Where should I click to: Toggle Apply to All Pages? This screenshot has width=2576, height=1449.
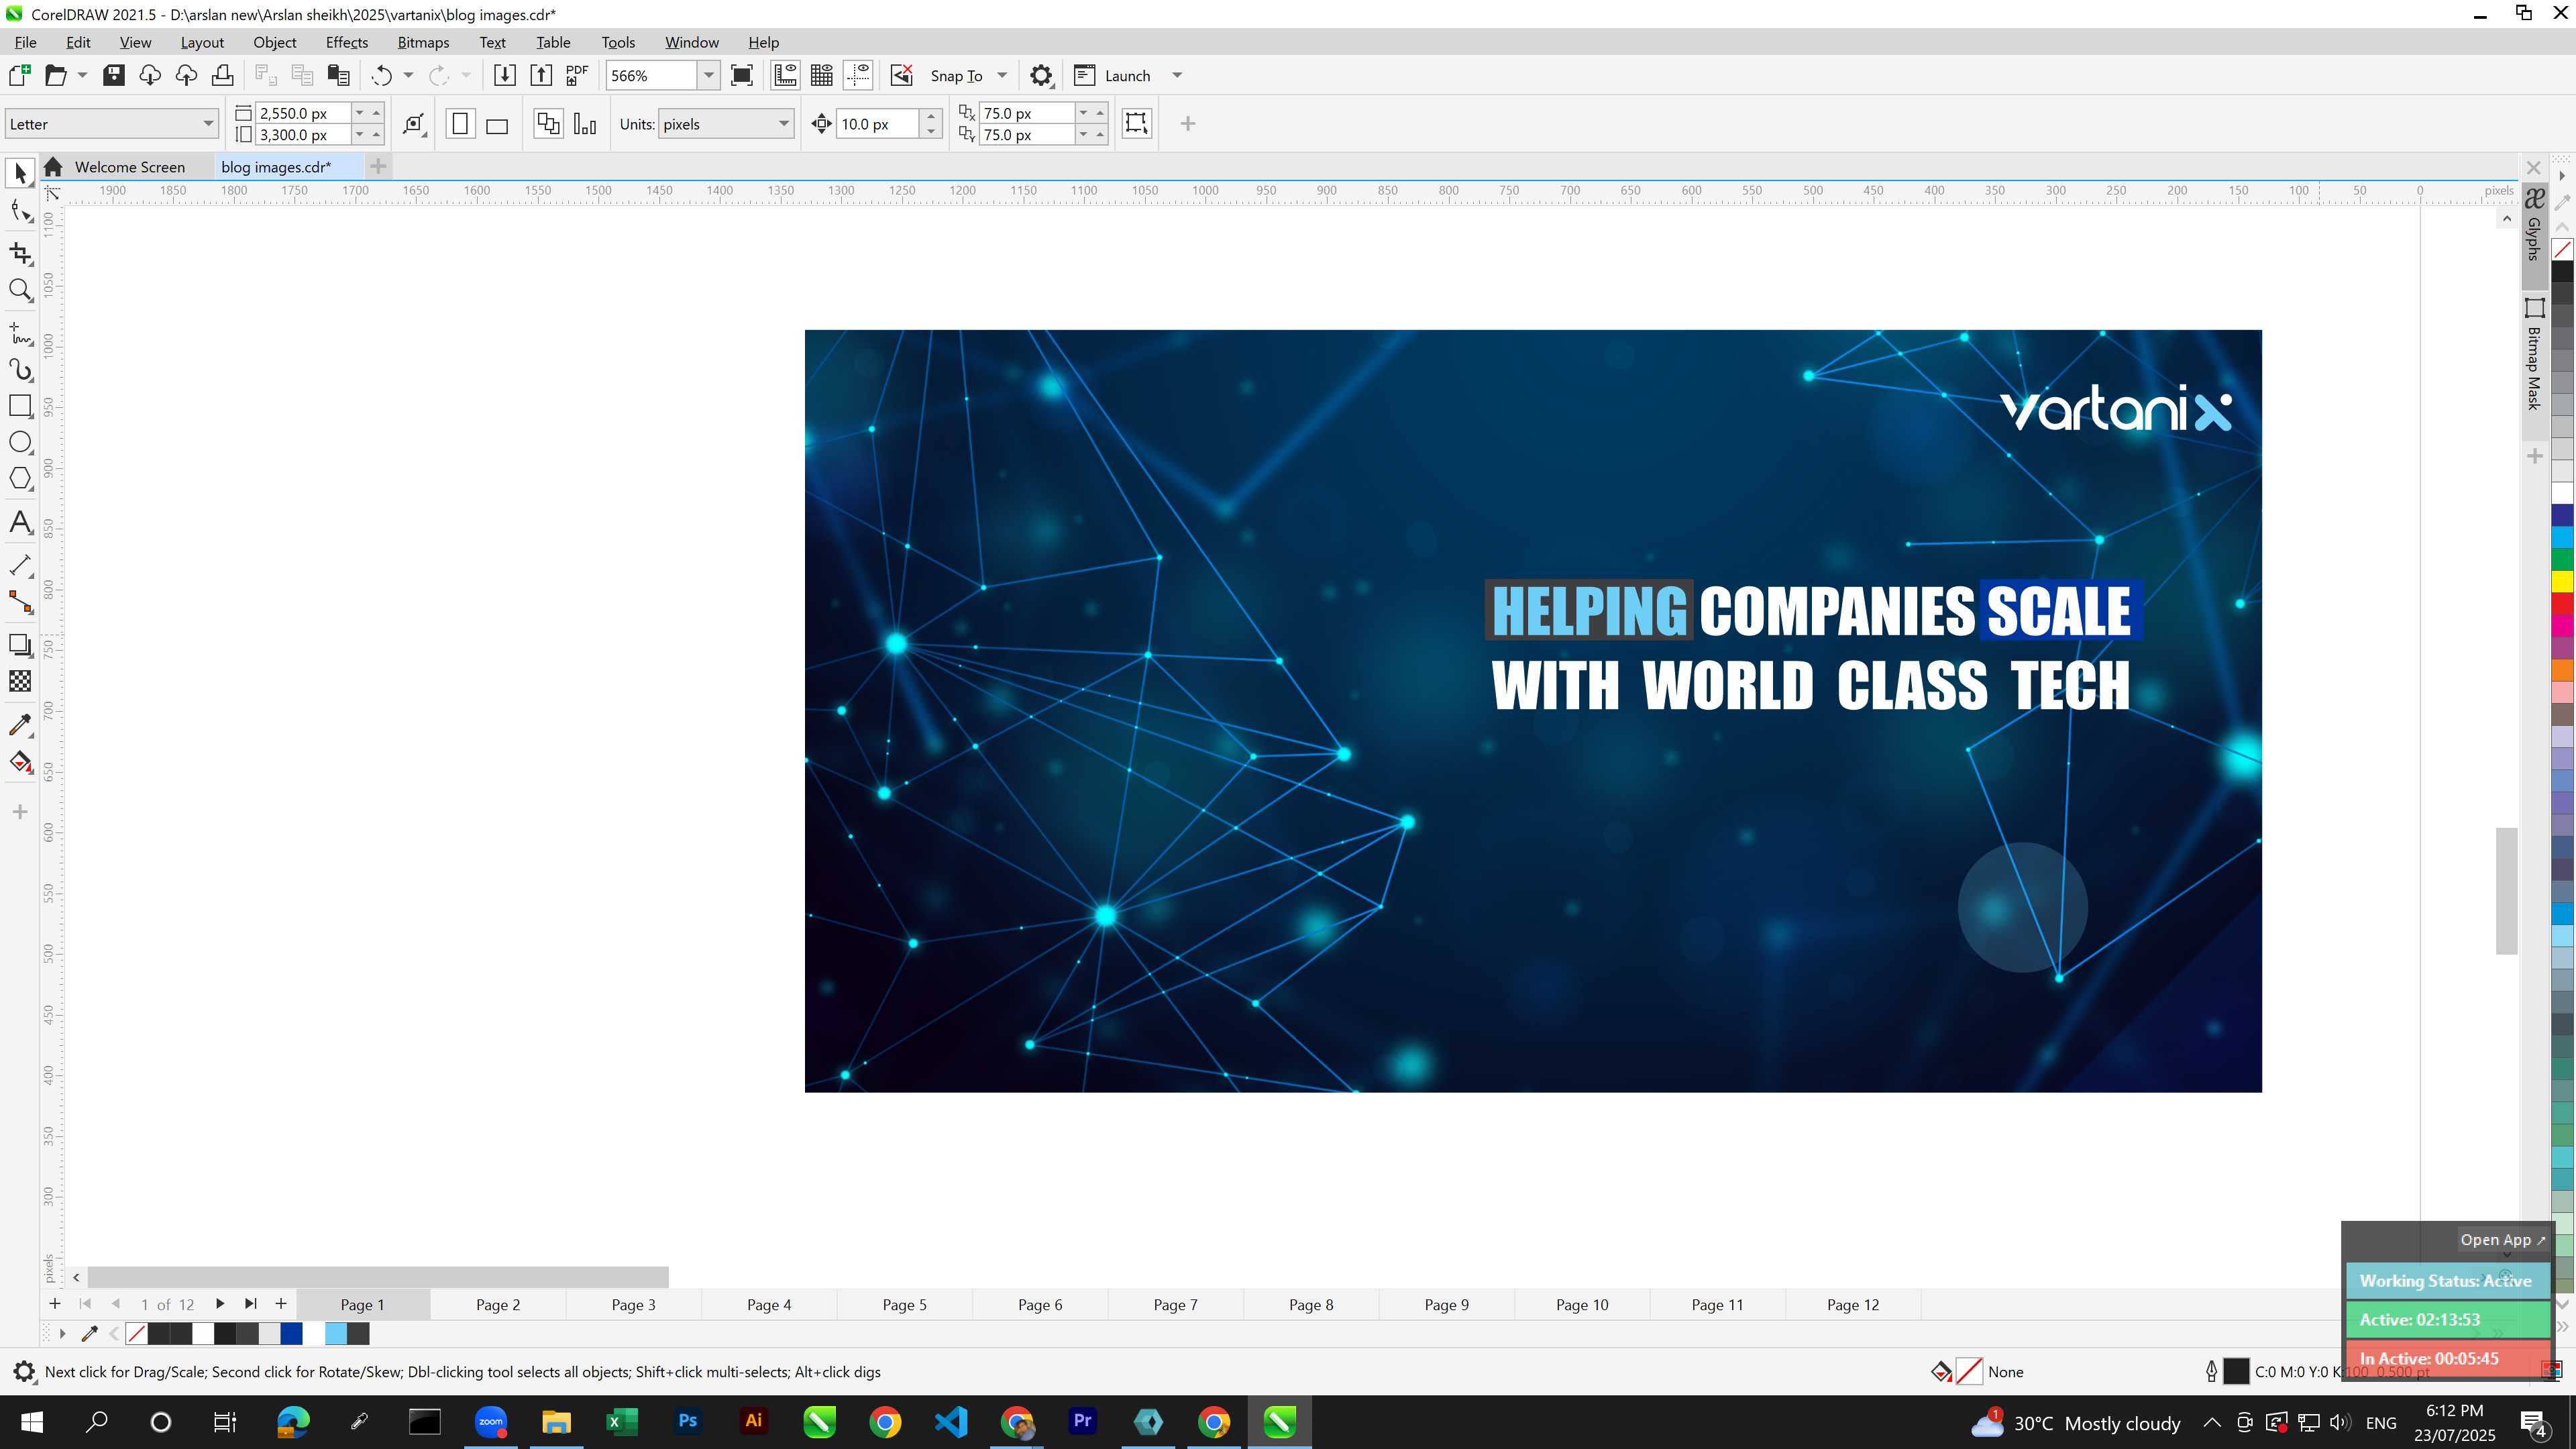pyautogui.click(x=548, y=124)
